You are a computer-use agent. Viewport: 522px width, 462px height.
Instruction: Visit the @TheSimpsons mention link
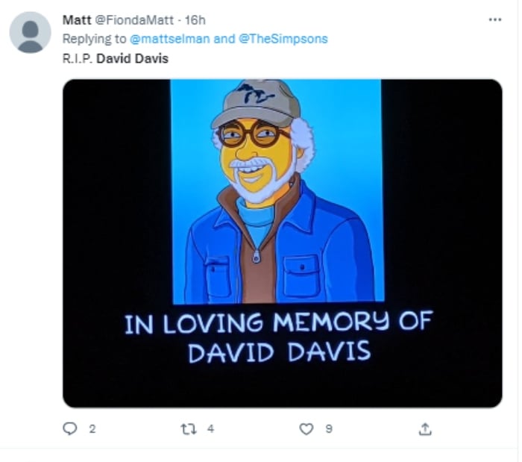click(283, 39)
